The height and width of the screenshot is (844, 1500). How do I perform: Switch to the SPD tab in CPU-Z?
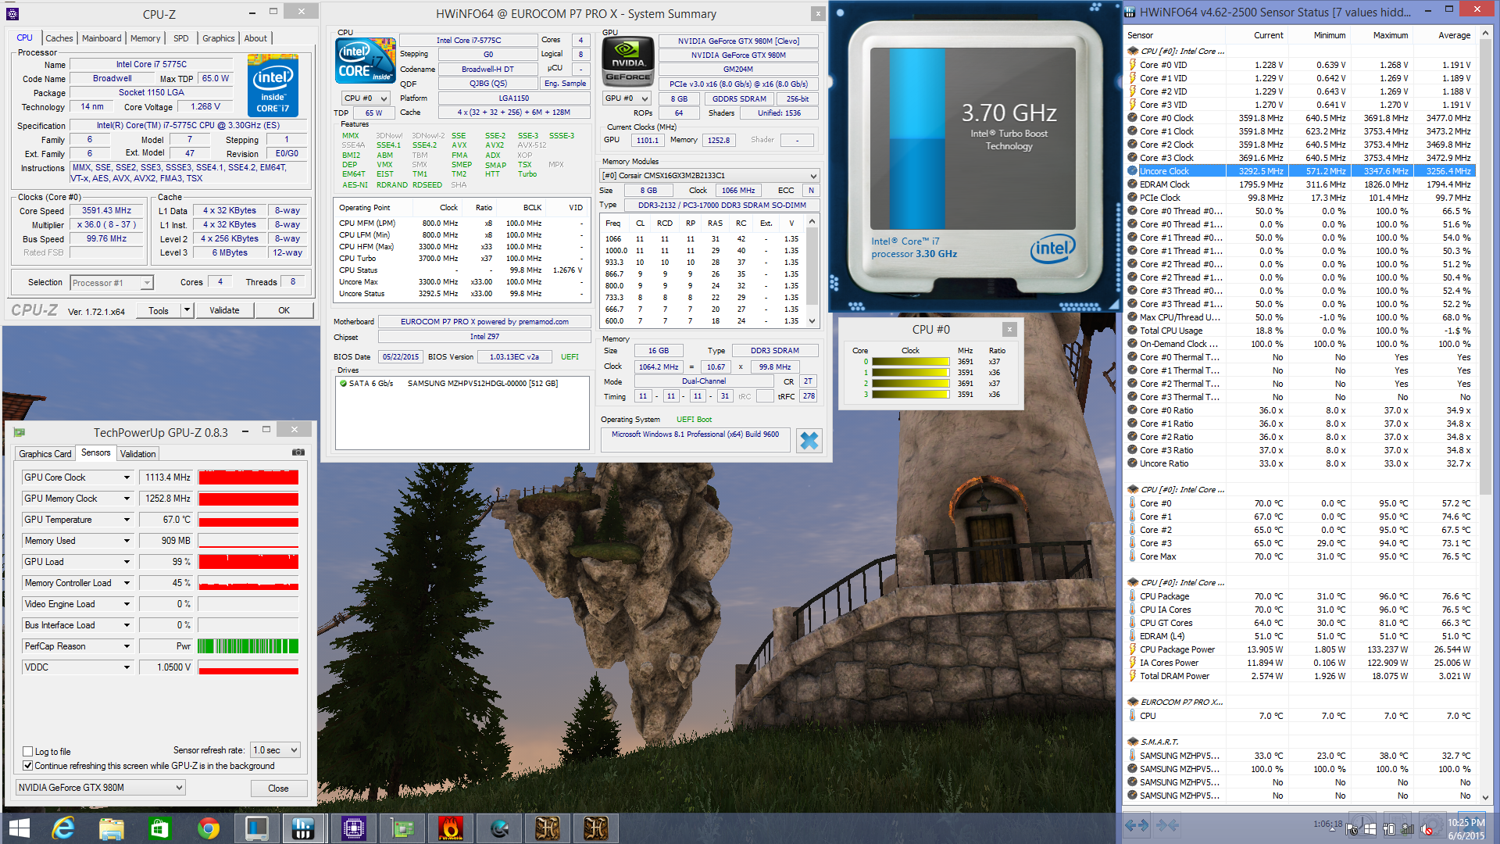point(180,38)
